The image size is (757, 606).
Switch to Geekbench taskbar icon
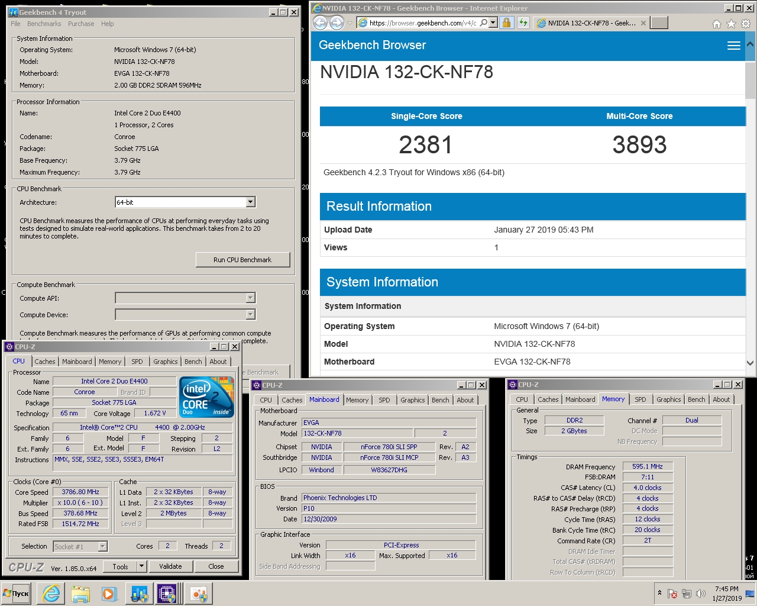click(x=139, y=594)
